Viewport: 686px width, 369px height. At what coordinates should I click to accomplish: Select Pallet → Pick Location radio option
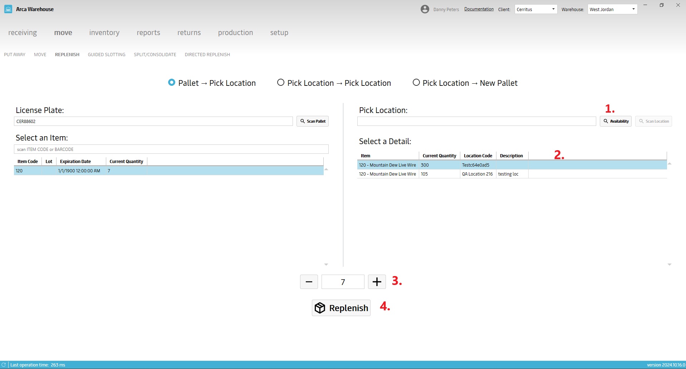[x=172, y=83]
